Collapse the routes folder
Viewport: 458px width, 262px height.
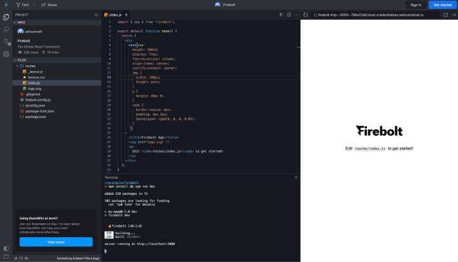tap(57, 66)
